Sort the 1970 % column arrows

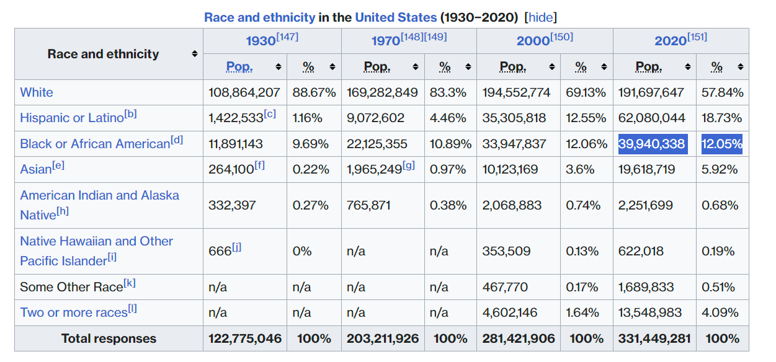pos(468,66)
